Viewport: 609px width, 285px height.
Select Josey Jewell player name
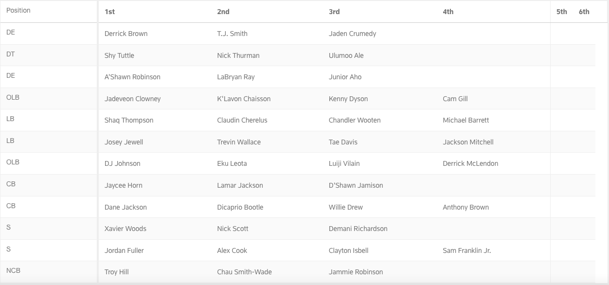tap(124, 142)
